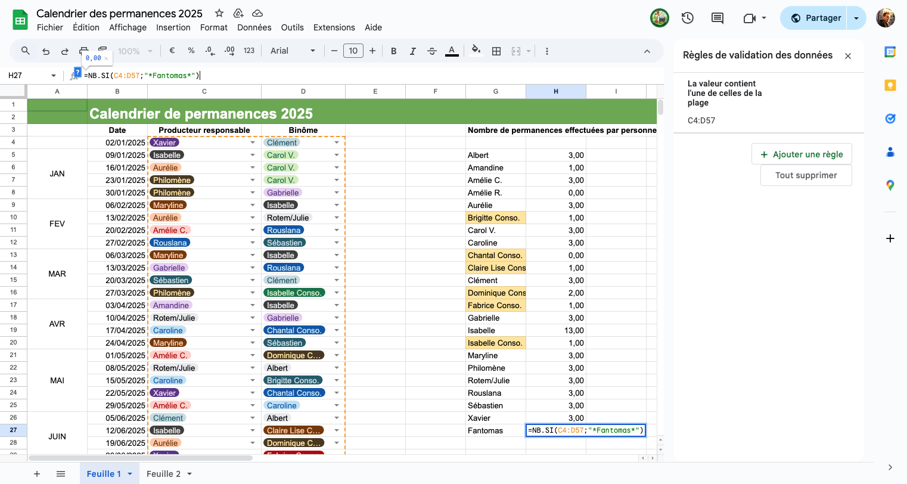Image resolution: width=907 pixels, height=484 pixels.
Task: Open Contacts in side panel
Action: [890, 152]
